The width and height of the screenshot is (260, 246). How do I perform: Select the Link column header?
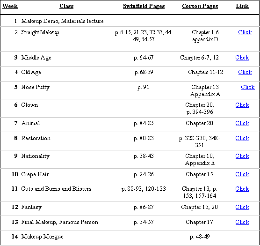pyautogui.click(x=242, y=6)
